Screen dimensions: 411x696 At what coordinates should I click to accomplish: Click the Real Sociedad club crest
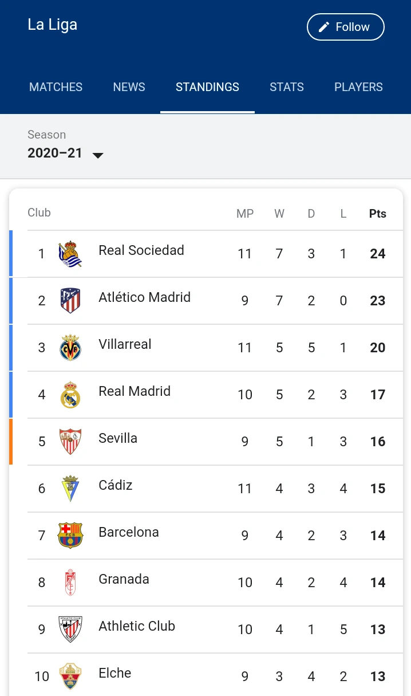[70, 254]
